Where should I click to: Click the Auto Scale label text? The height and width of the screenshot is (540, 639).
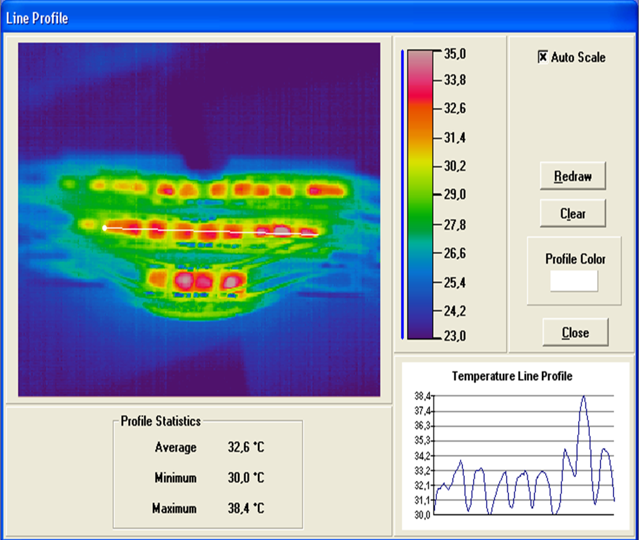coord(578,57)
